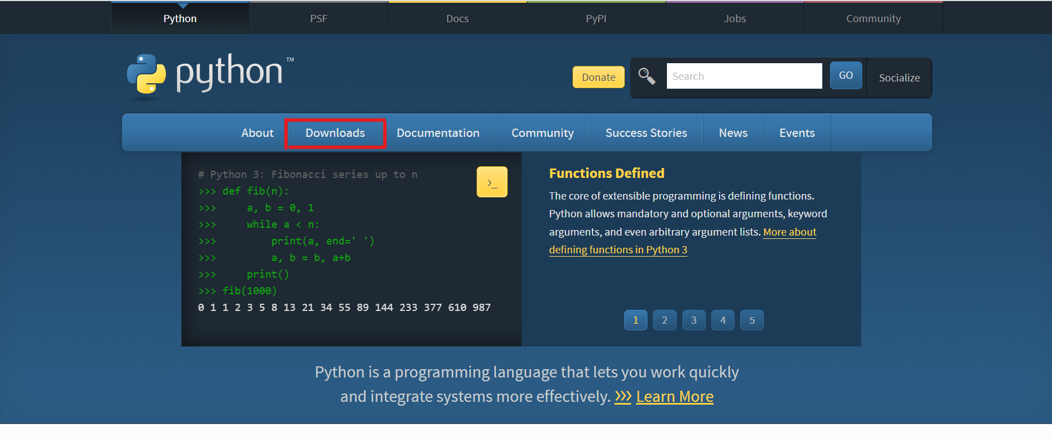Open the Downloads navigation menu
The width and height of the screenshot is (1052, 439).
coord(335,133)
